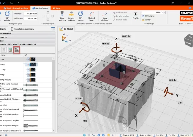Rotate the profile with 90°rotate

click(x=148, y=16)
